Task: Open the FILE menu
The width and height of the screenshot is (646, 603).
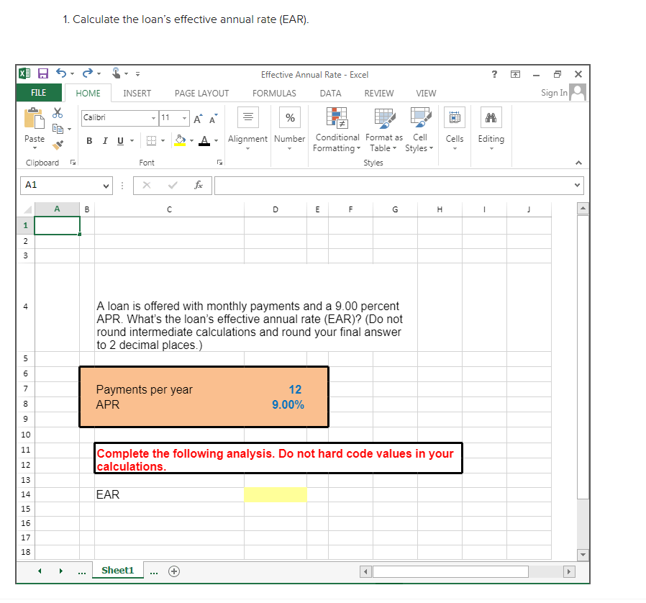Action: pyautogui.click(x=39, y=93)
